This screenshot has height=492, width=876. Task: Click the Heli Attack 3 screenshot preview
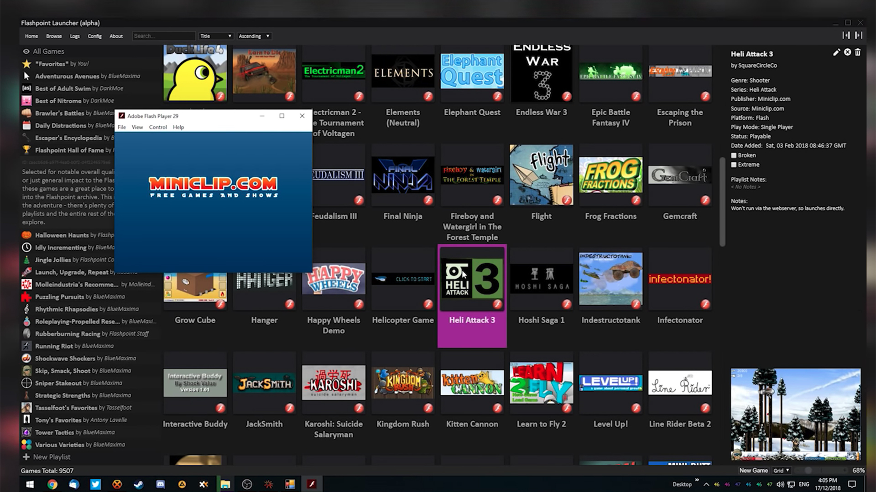[796, 415]
